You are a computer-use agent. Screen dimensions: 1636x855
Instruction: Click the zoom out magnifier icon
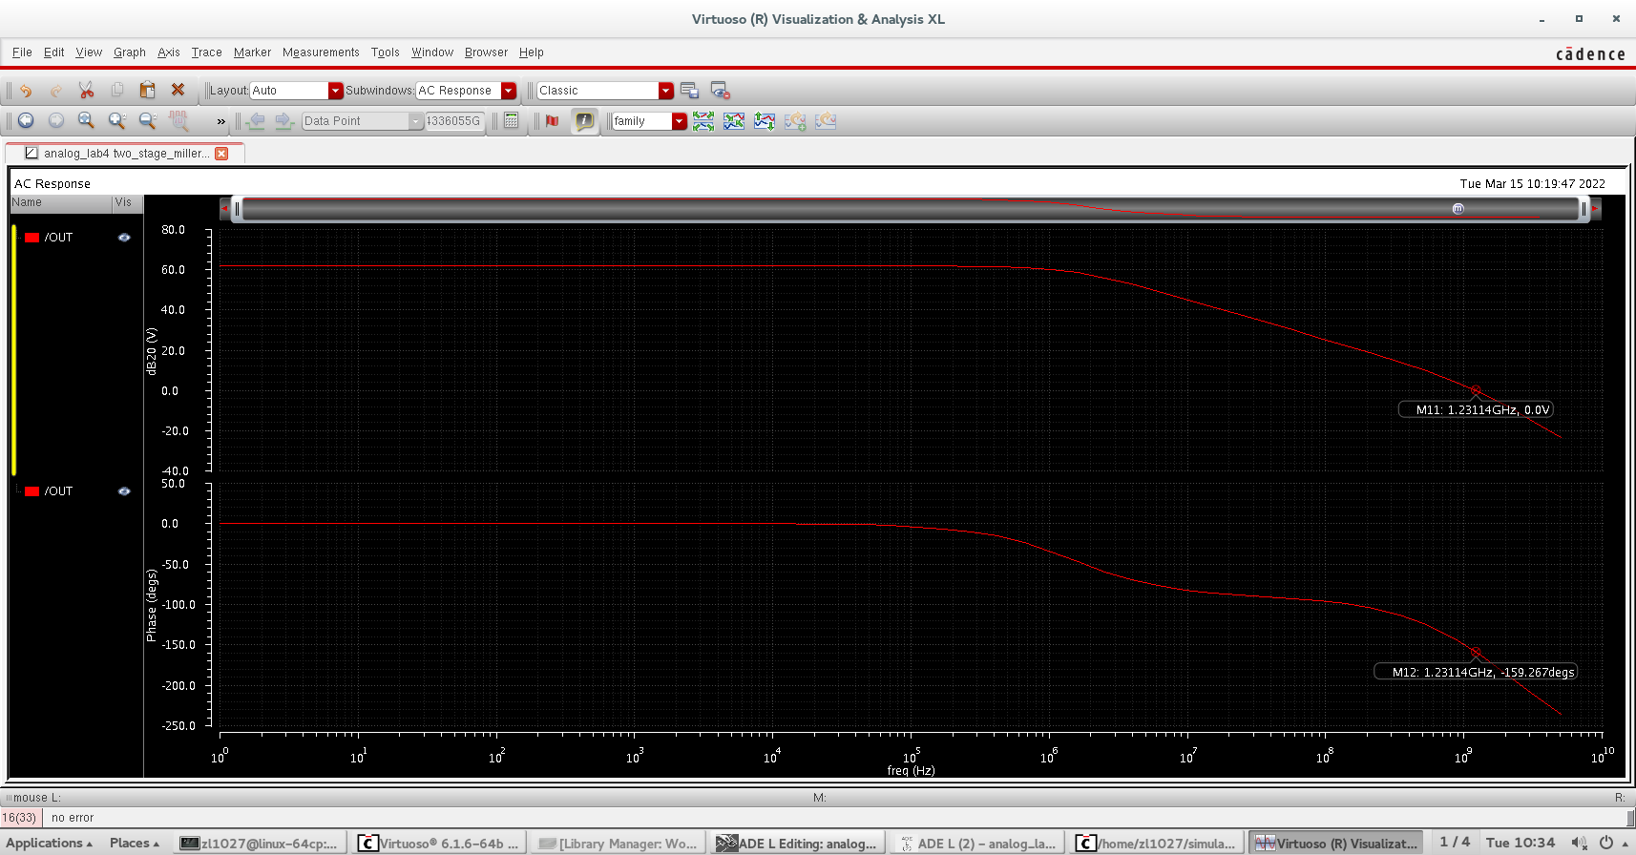click(x=148, y=120)
